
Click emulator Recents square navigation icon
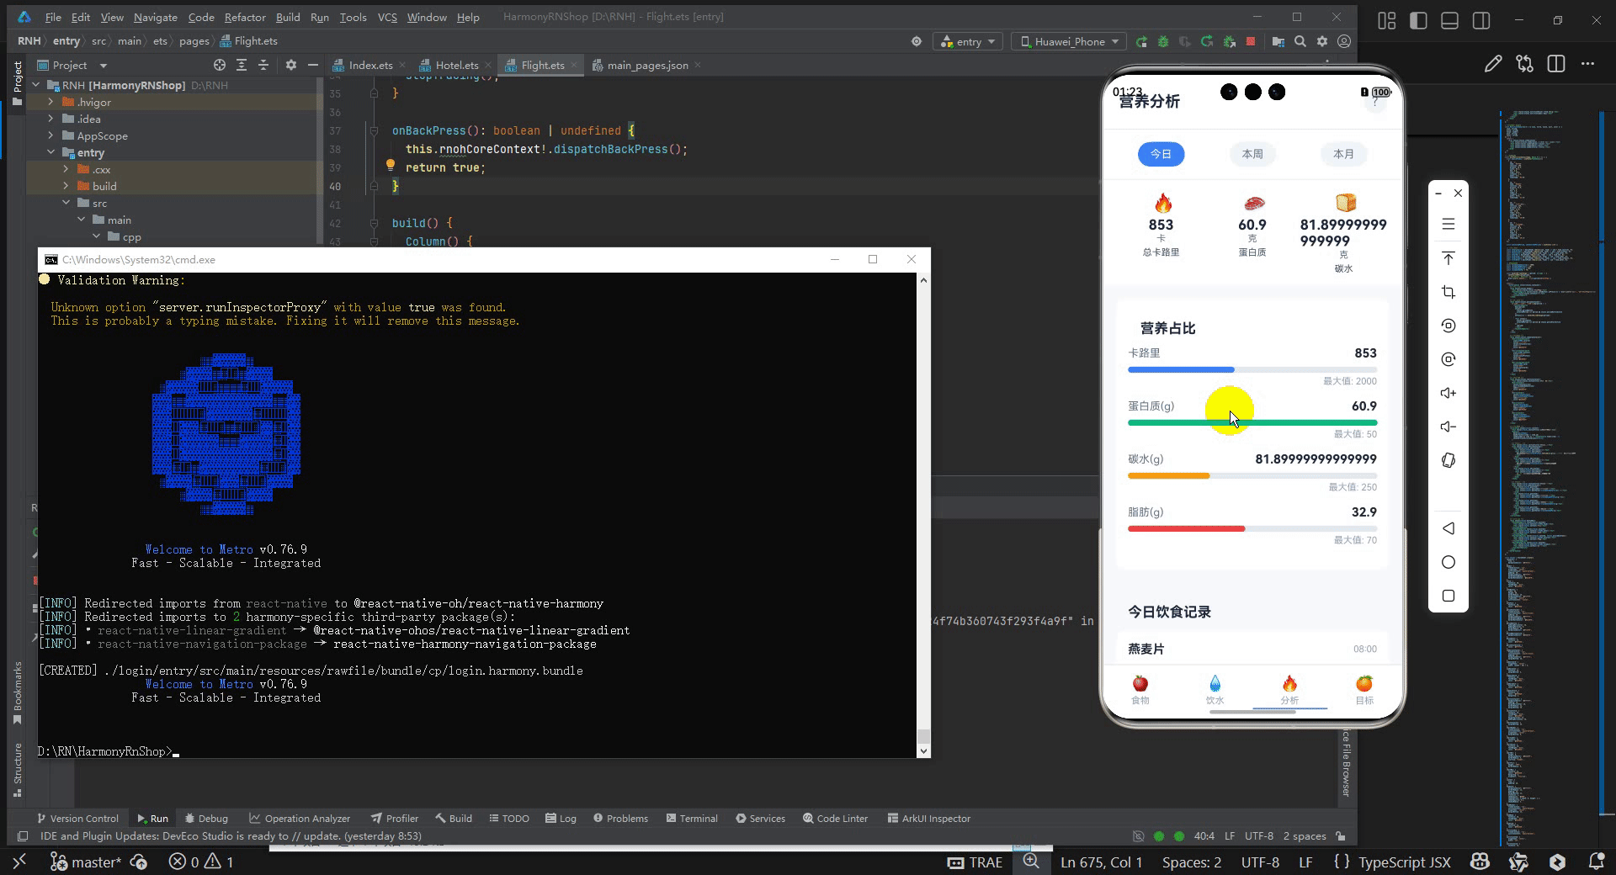coord(1449,596)
